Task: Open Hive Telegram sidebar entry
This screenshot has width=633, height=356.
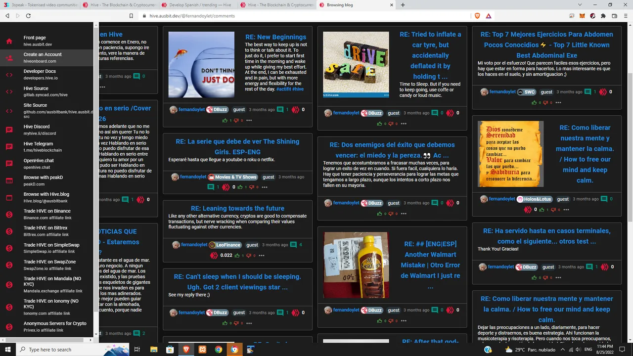Action: click(47, 147)
